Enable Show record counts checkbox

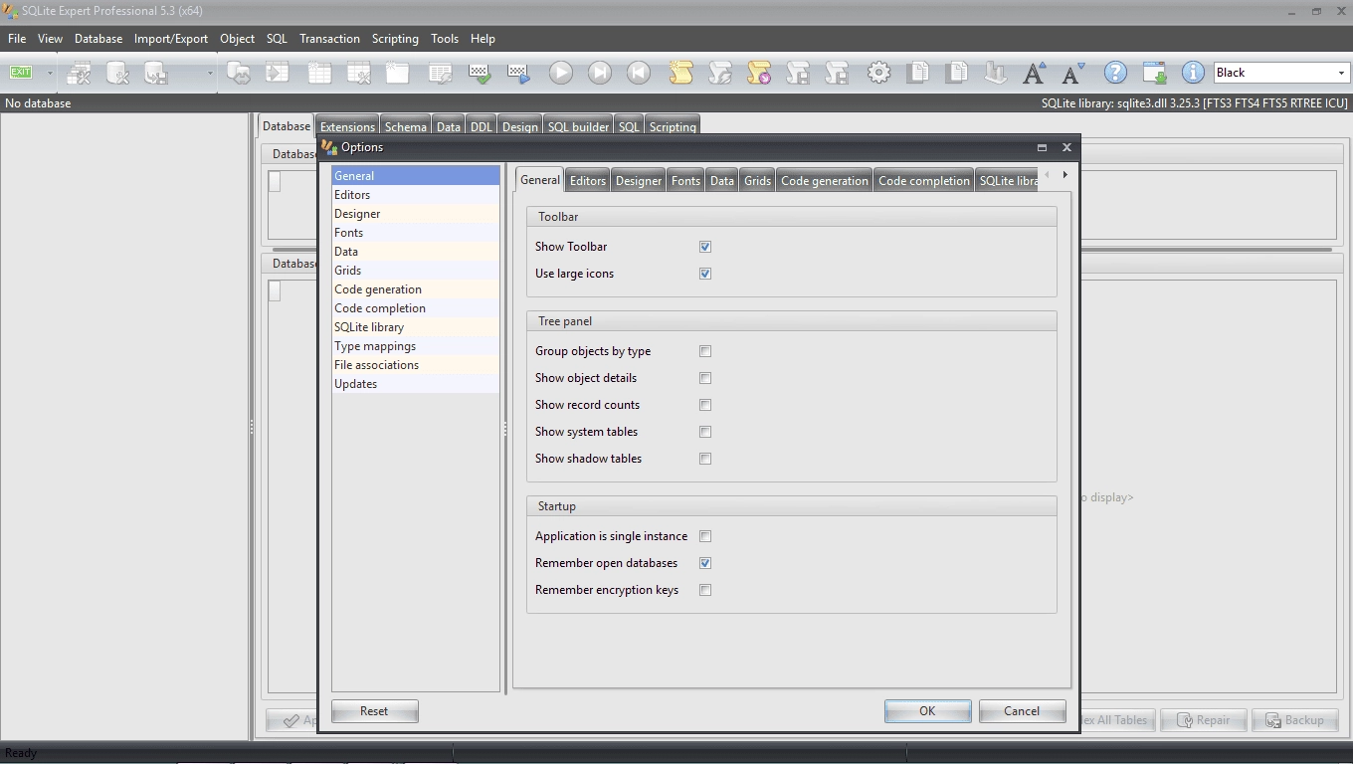pyautogui.click(x=705, y=405)
